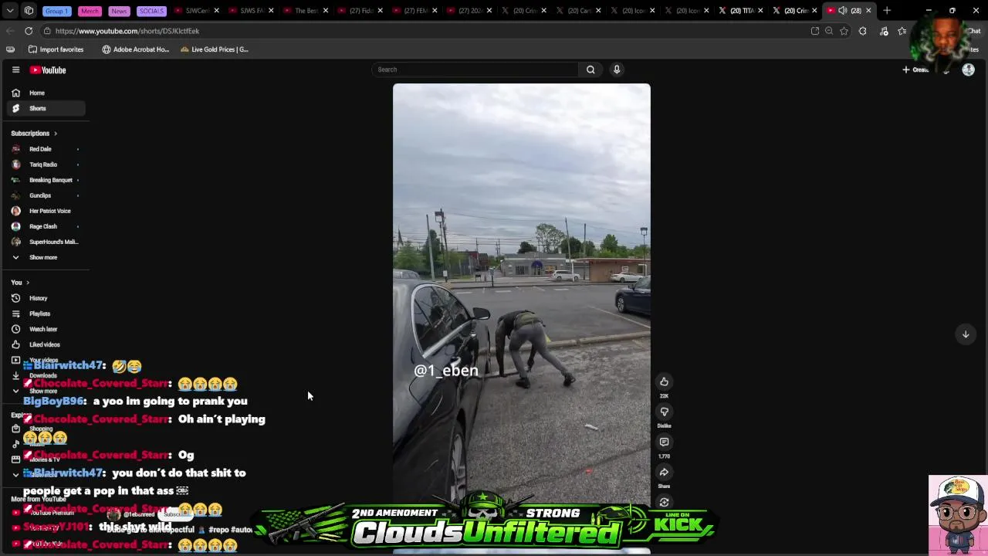Expand Show more under Subscriptions
The height and width of the screenshot is (556, 988).
point(46,257)
